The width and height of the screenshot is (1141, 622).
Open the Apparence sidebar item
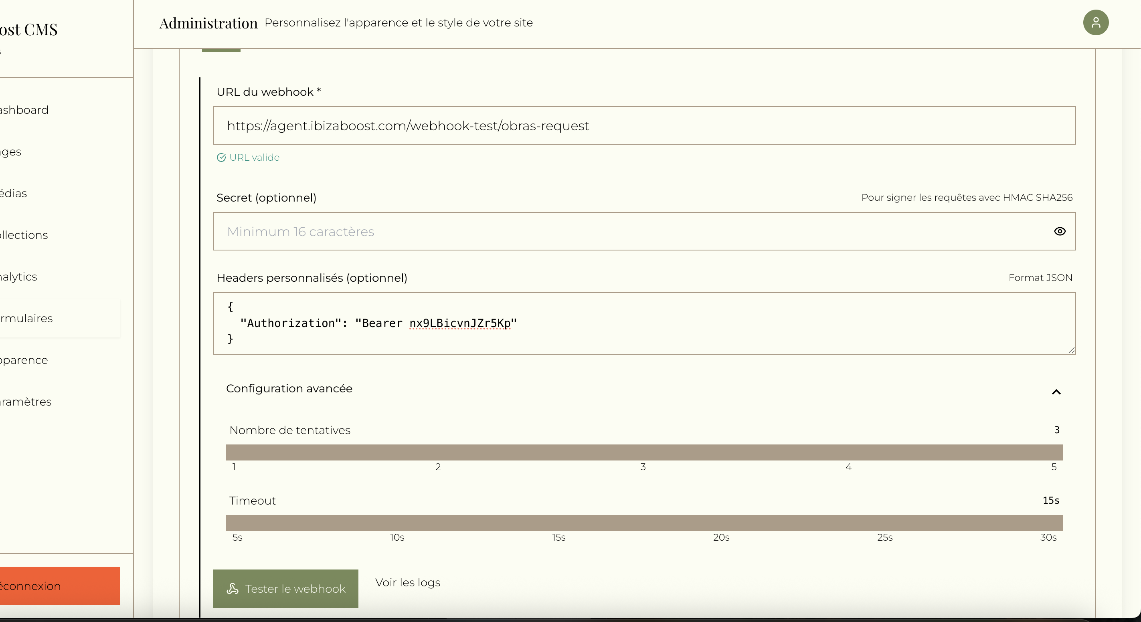(24, 360)
